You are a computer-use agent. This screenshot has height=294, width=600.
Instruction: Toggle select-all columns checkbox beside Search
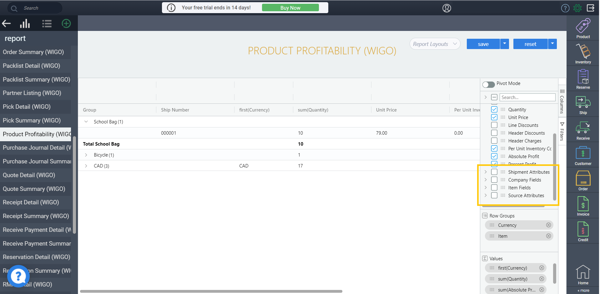[x=494, y=97]
